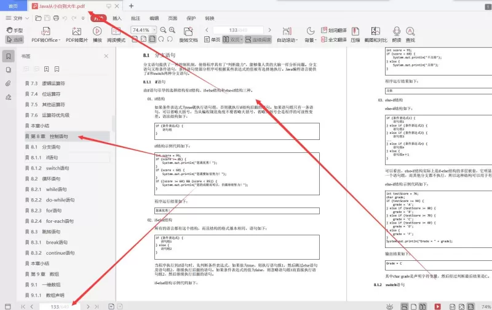Image resolution: width=492 pixels, height=310 pixels.
Task: Zoom out with the minus magnifier
Action: point(163,30)
